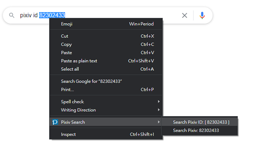Search Google for "82302433"
This screenshot has height=159, width=255.
tap(91, 81)
